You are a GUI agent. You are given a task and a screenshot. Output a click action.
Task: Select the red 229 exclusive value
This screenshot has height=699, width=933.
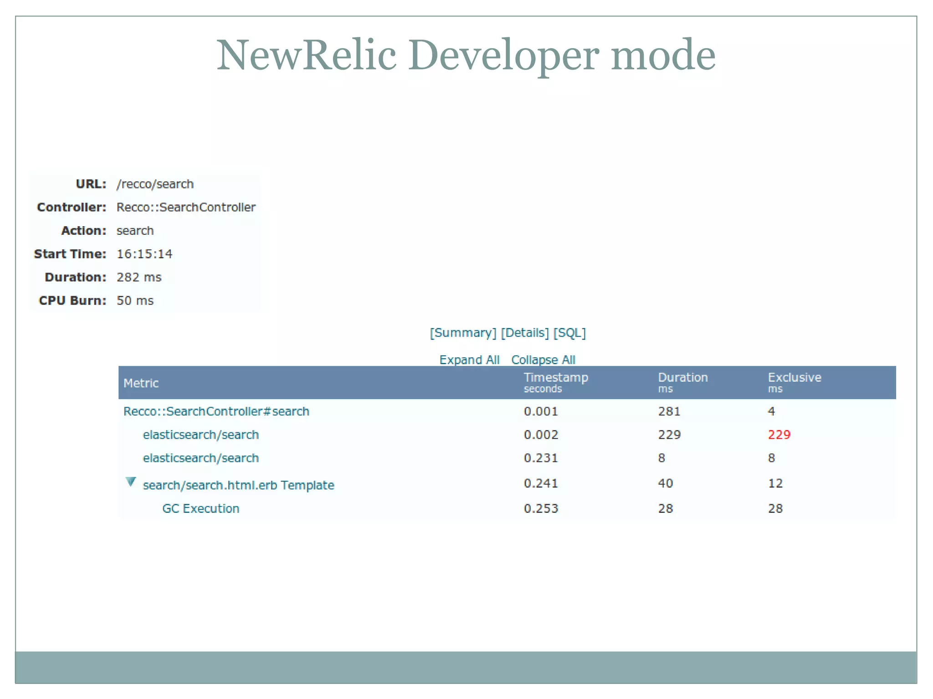pyautogui.click(x=779, y=435)
